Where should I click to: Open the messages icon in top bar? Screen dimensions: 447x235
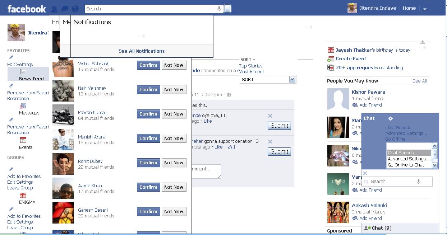click(x=65, y=9)
